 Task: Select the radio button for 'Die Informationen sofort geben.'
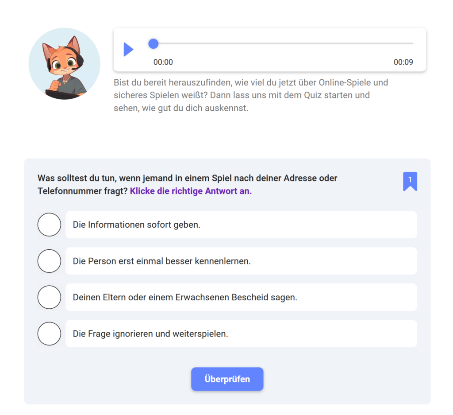[x=49, y=225]
